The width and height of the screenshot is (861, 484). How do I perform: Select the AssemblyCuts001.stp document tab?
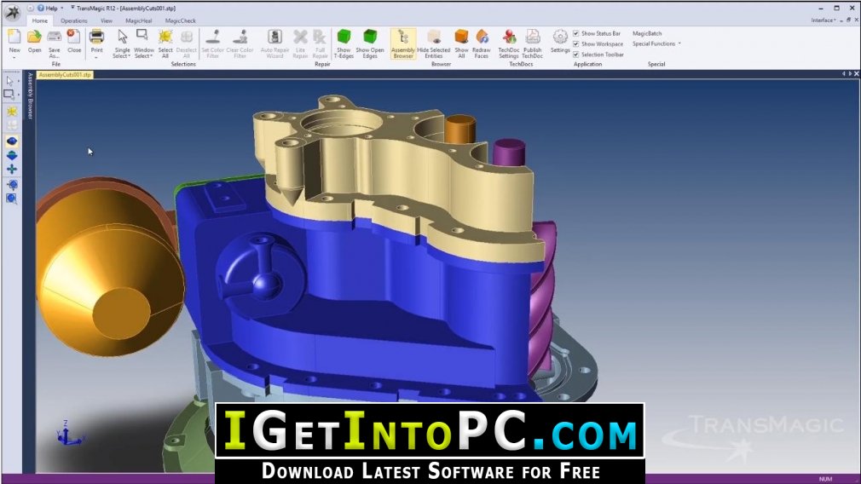point(65,75)
